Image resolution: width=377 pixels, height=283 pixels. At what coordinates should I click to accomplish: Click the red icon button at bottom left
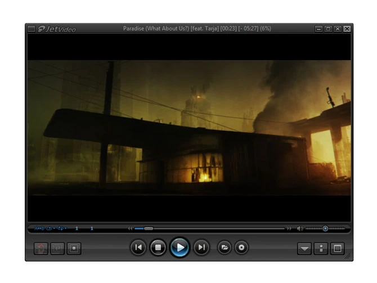(41, 248)
